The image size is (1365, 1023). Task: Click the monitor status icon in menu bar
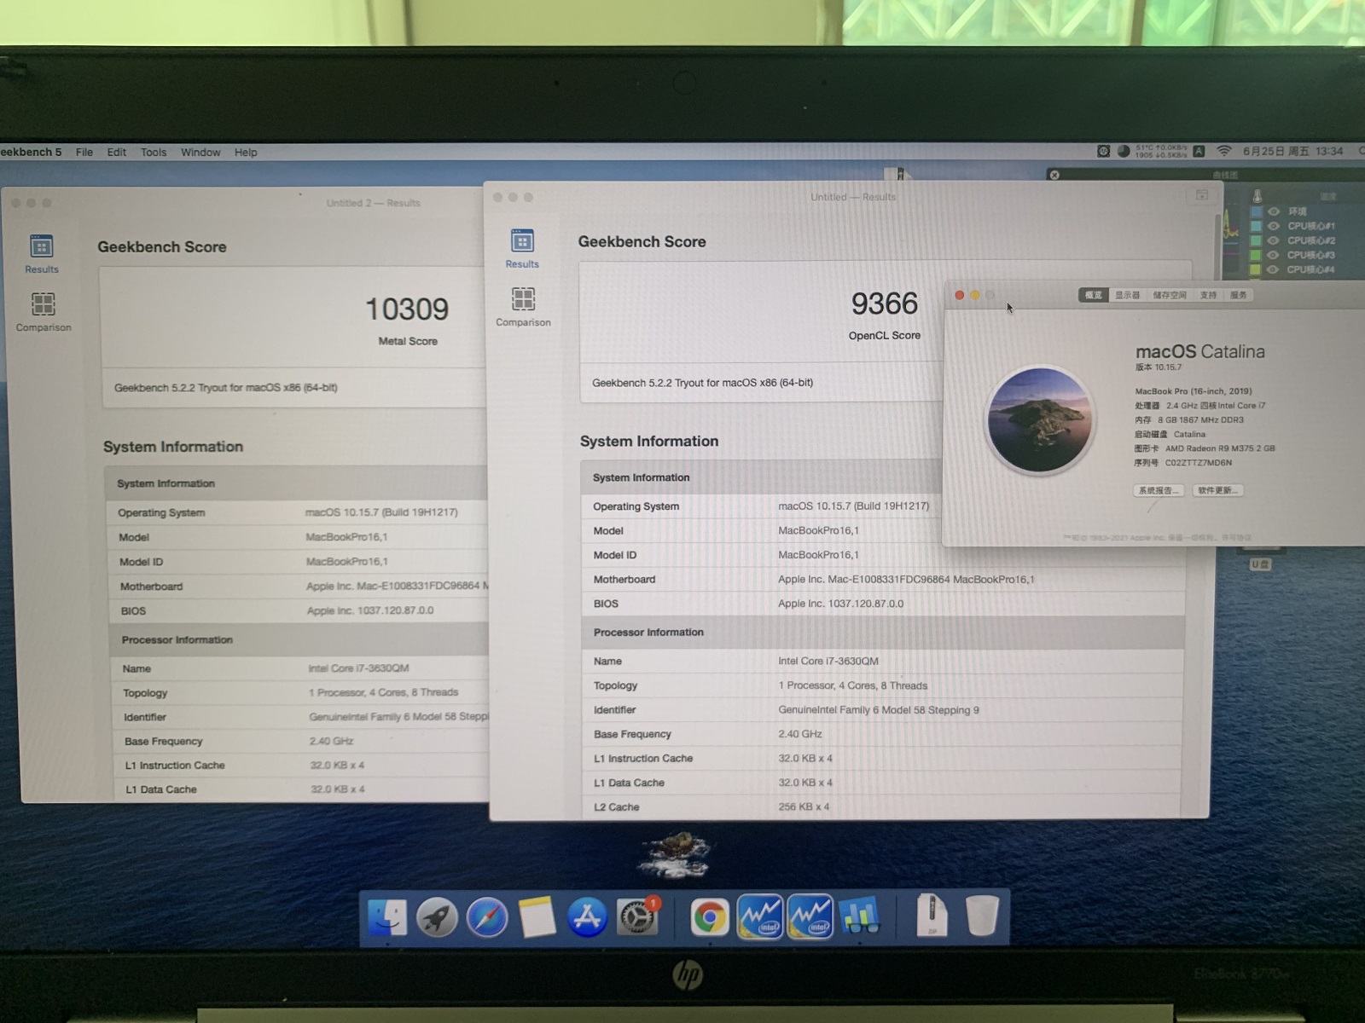click(x=1103, y=151)
